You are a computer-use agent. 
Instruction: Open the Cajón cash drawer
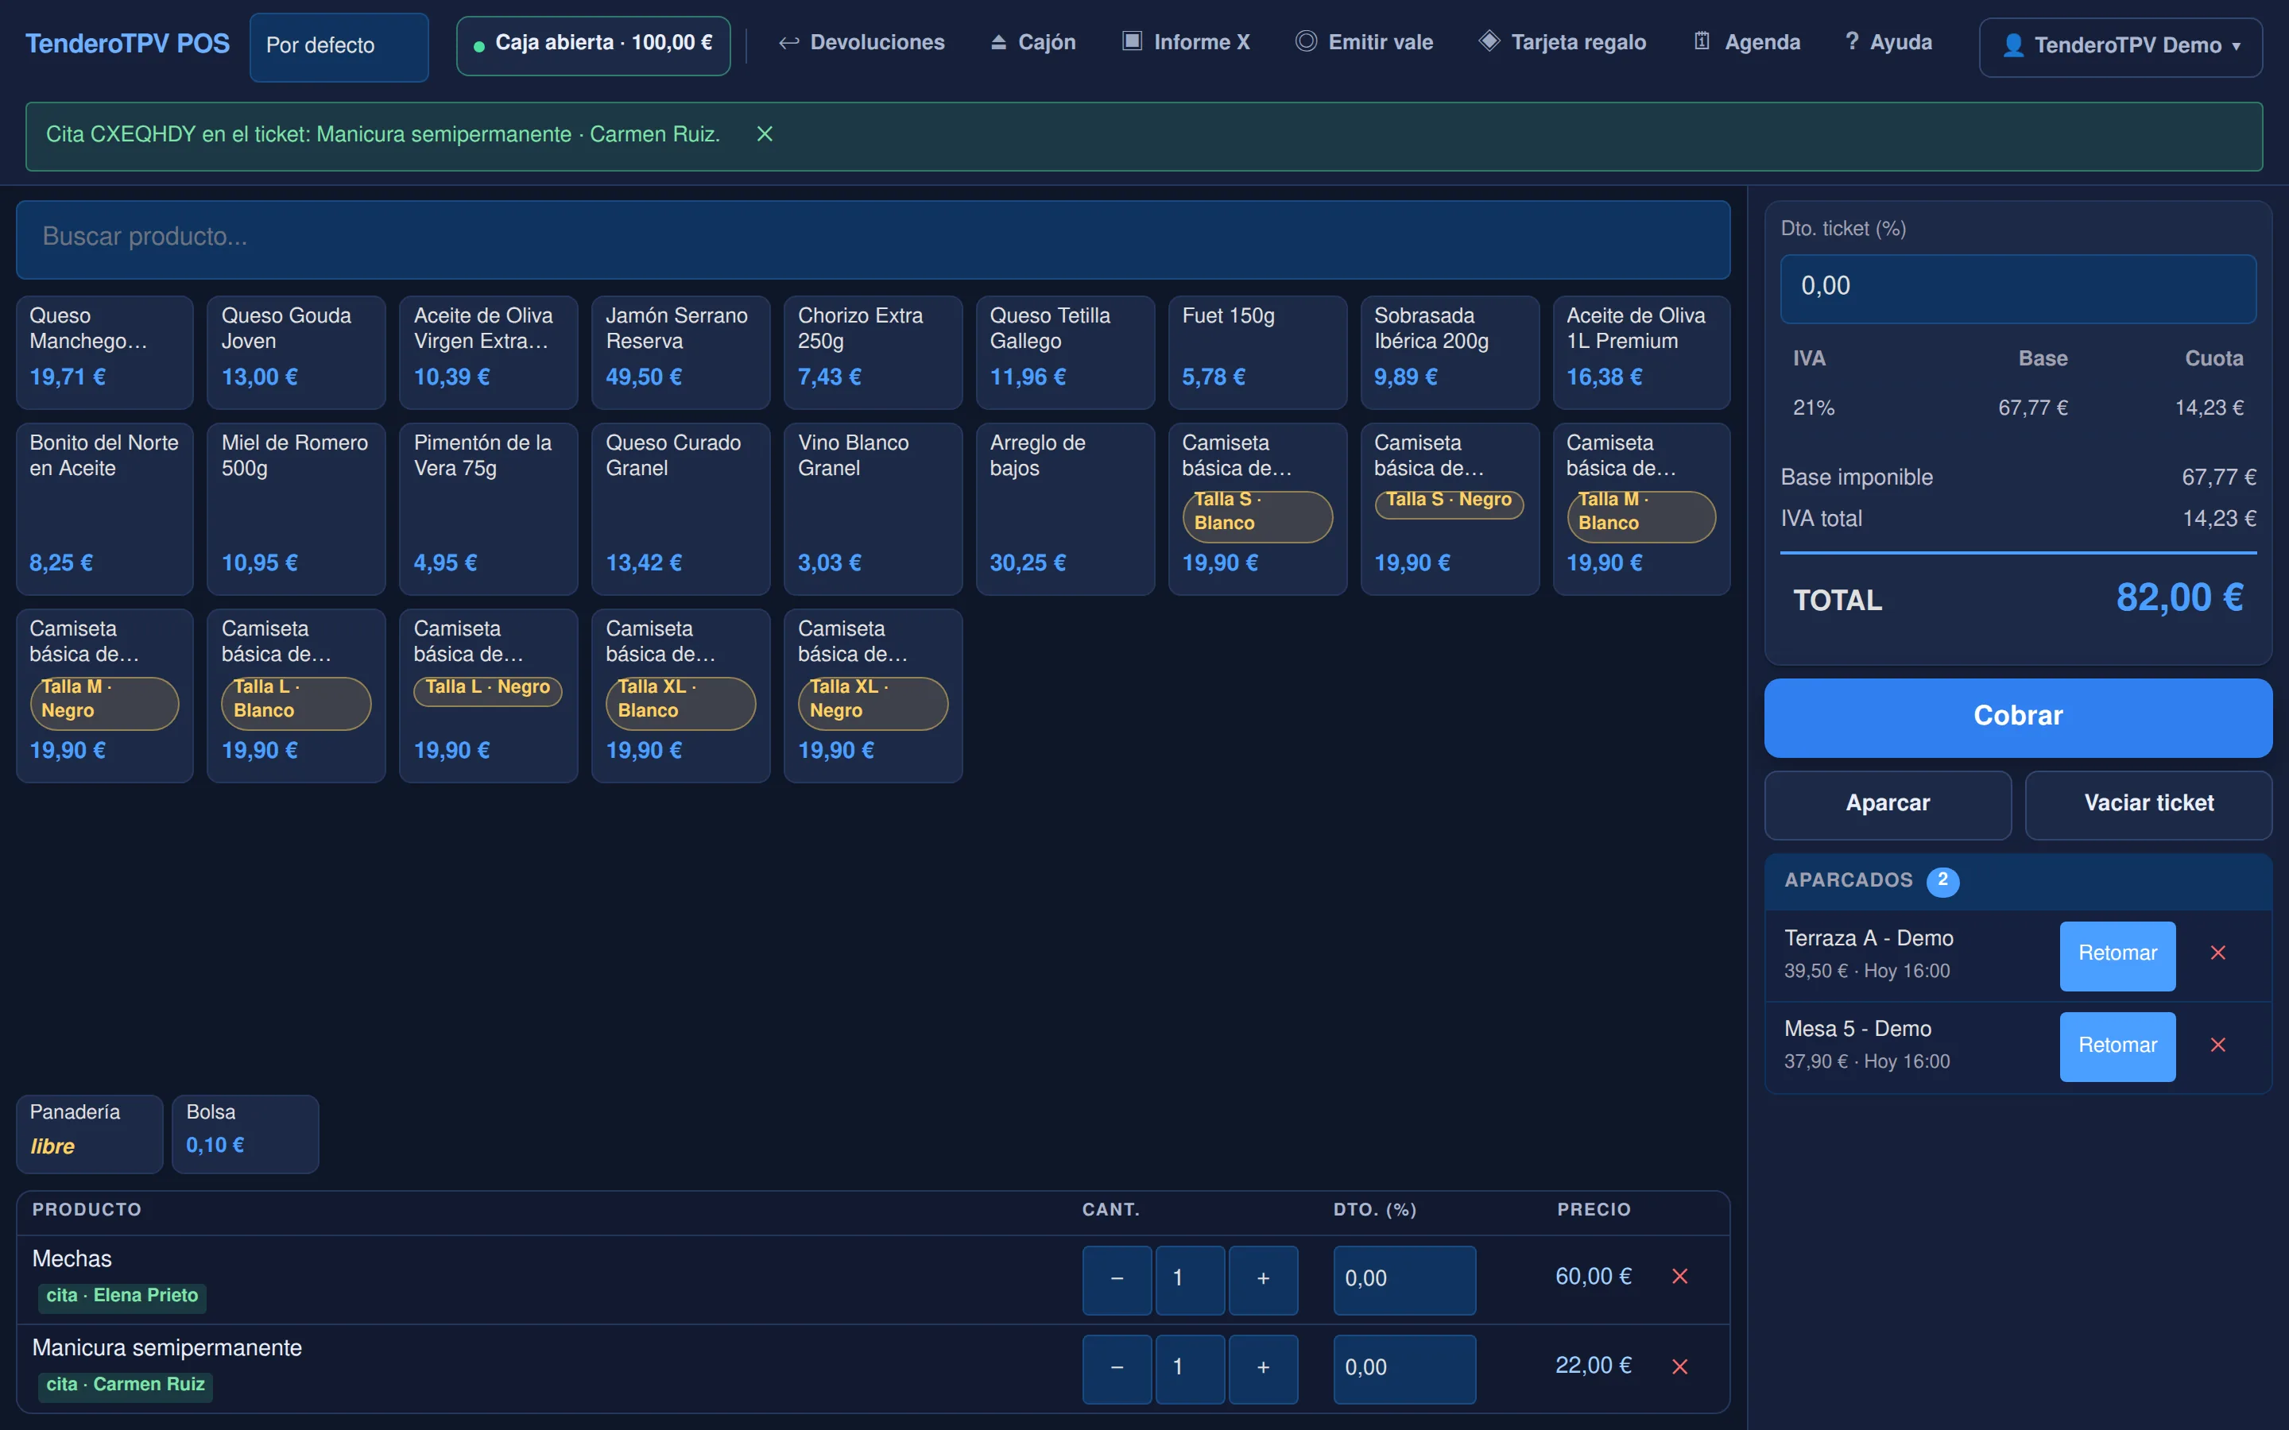[1033, 43]
